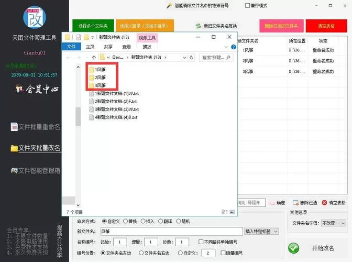The height and width of the screenshot is (262, 352).
Task: Switch Explorer to details view icon
Action: 224,212
